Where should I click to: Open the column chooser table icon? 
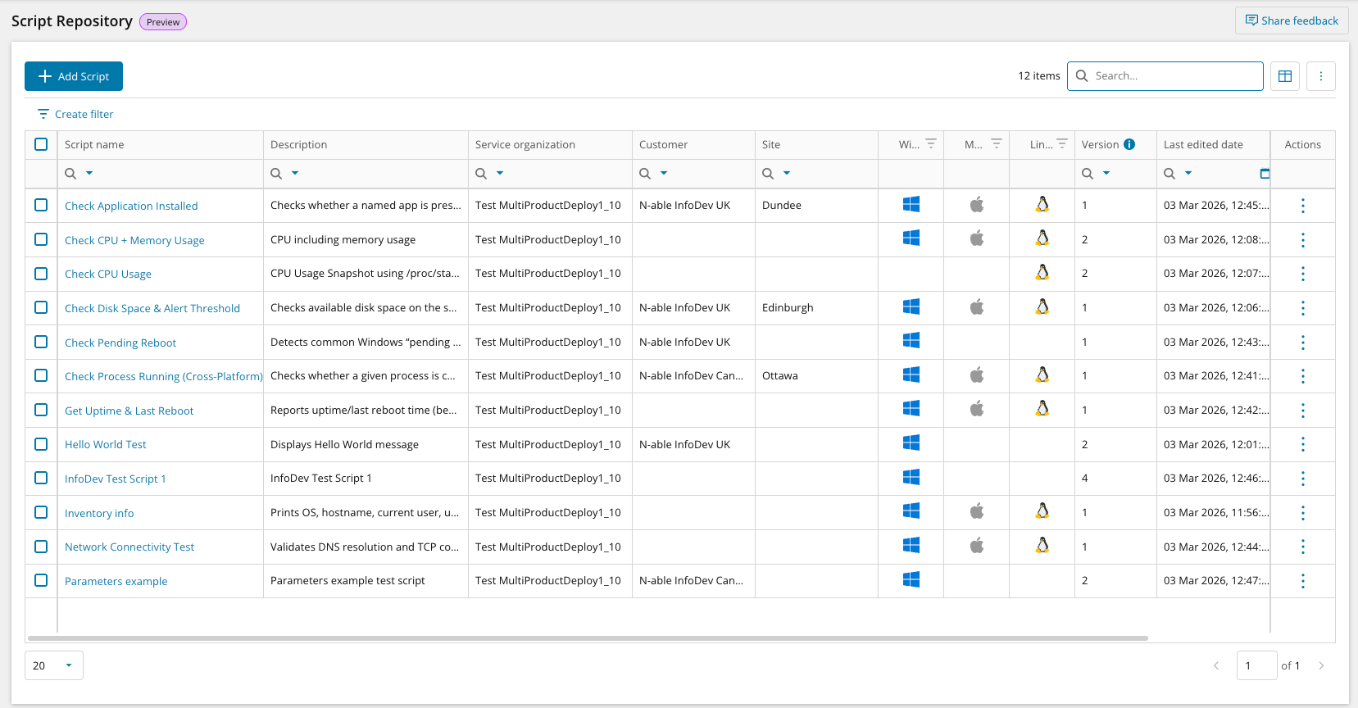(x=1284, y=76)
